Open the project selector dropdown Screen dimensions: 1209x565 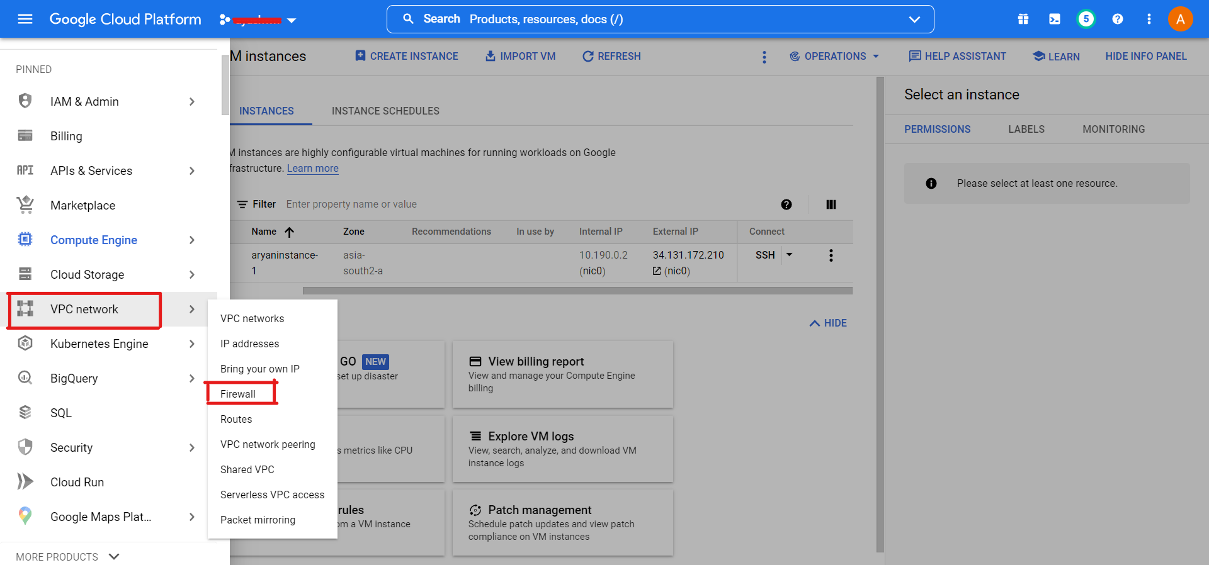click(x=258, y=20)
